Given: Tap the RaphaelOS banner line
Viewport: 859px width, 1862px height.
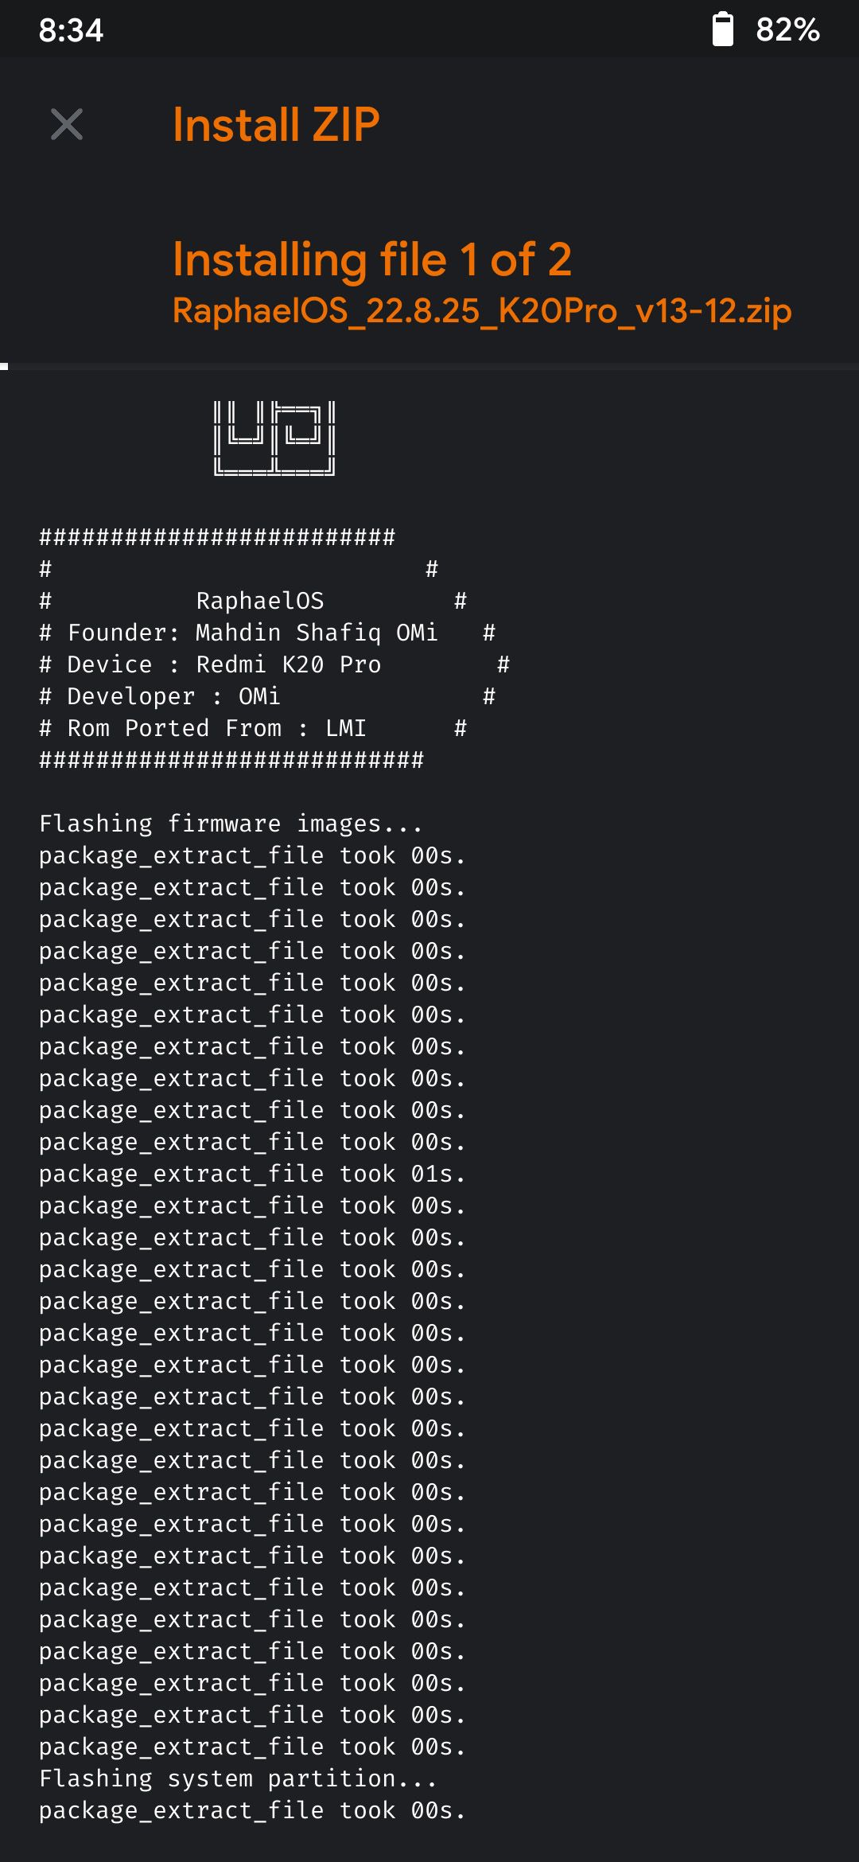Looking at the screenshot, I should [259, 601].
